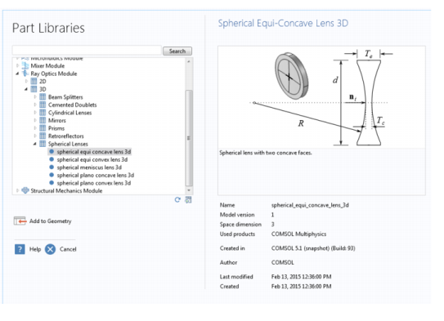
Task: Expand the Prisms folder
Action: [x=35, y=128]
